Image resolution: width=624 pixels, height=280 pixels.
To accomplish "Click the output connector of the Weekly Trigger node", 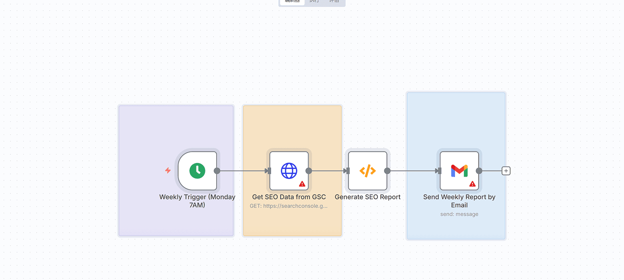I will (217, 171).
